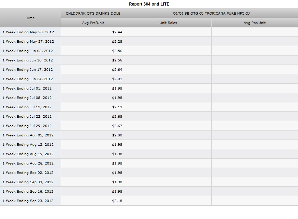This screenshot has width=298, height=219.
Task: Click the $1.98 price for Aug 26
Action: pyautogui.click(x=117, y=163)
